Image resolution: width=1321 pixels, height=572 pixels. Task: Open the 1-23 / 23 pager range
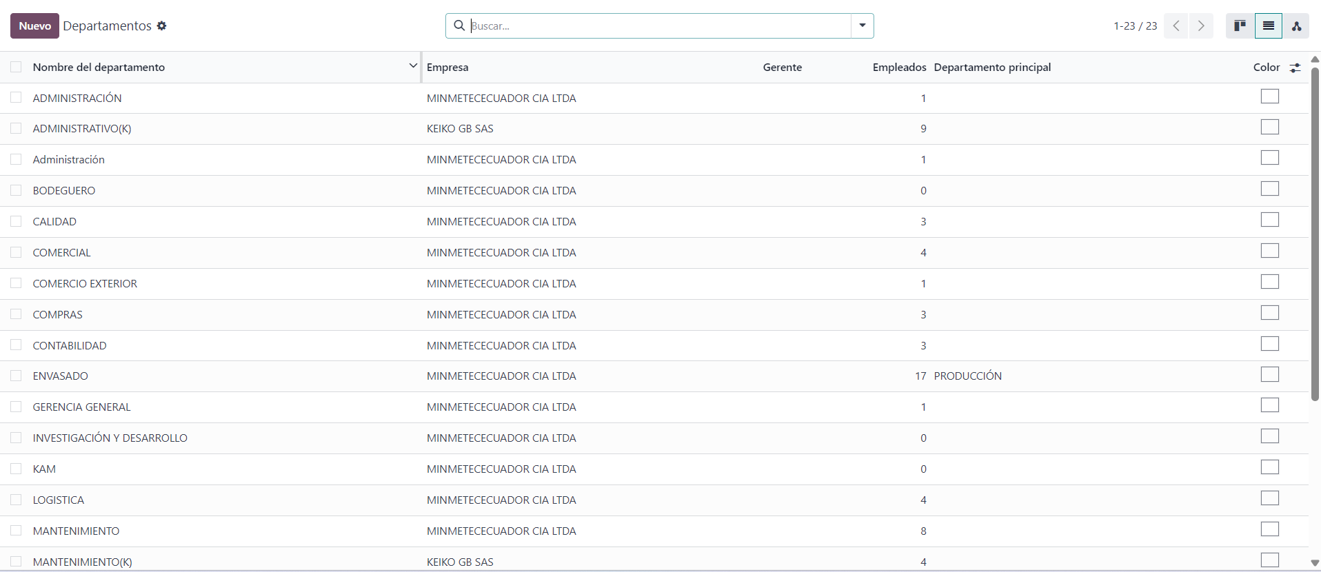click(1135, 26)
